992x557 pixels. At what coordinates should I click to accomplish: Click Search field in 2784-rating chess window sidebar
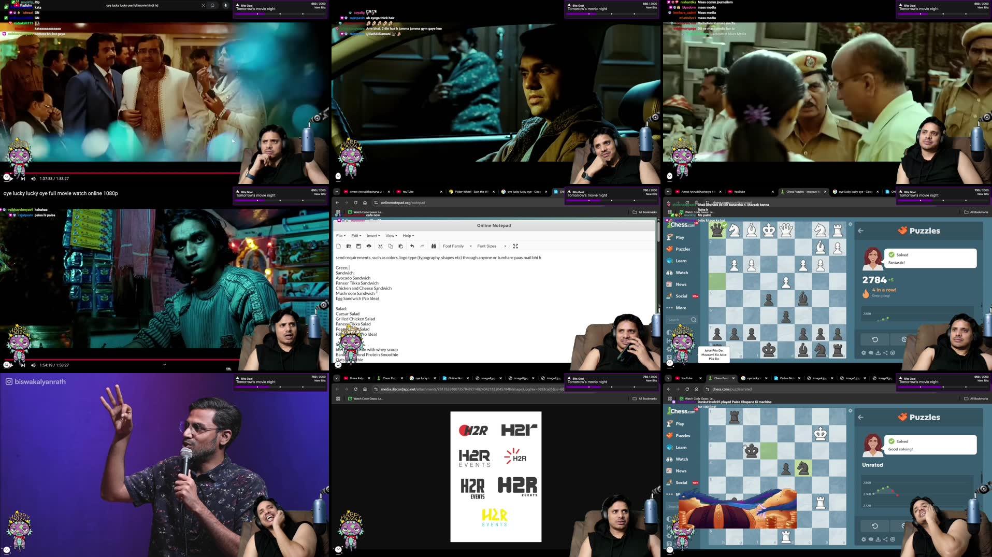(x=681, y=320)
